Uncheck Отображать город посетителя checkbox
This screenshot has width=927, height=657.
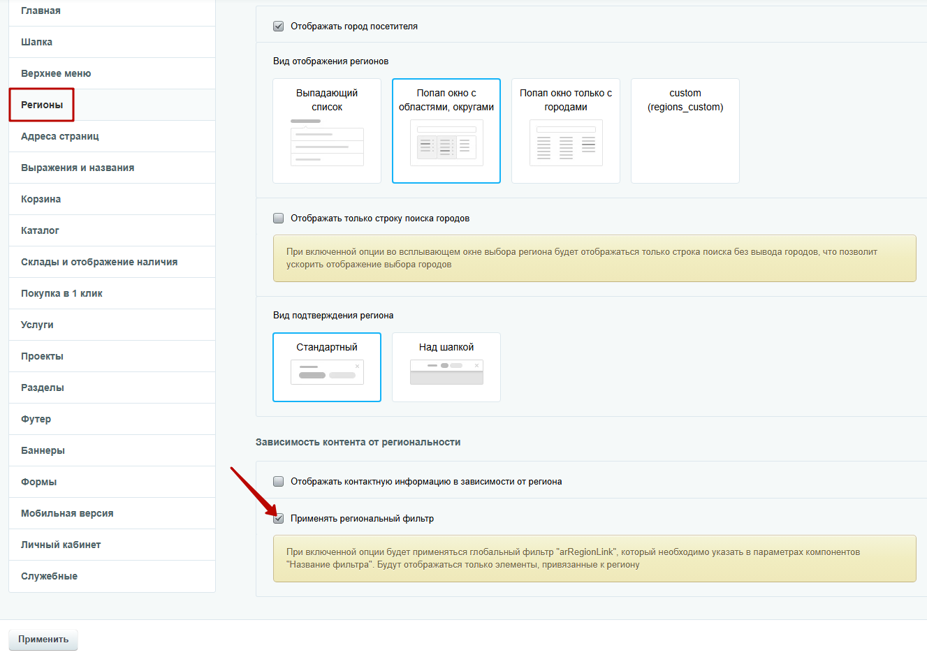click(x=278, y=26)
